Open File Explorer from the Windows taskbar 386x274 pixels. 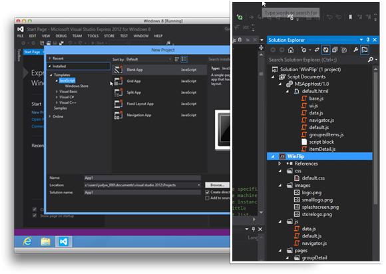coord(45,242)
